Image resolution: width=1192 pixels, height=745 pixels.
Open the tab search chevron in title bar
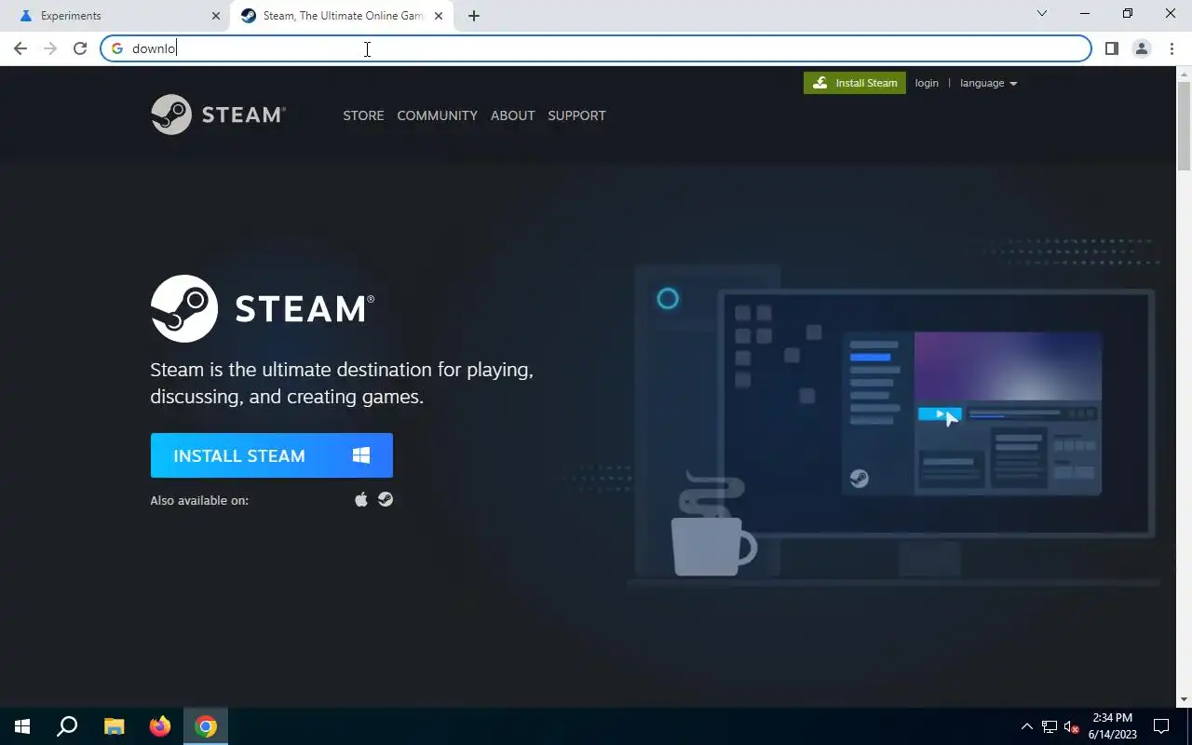point(1042,13)
